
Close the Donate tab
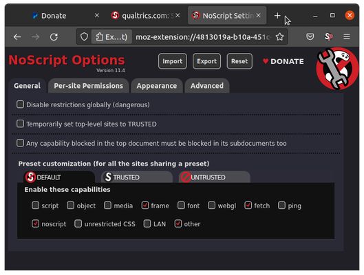click(97, 16)
